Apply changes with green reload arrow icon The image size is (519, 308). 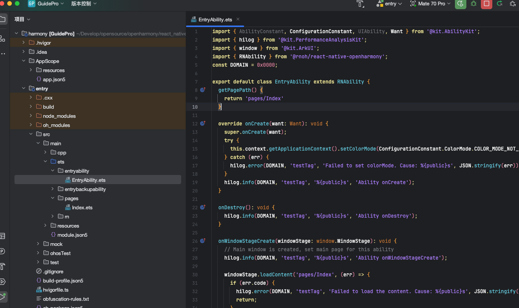[x=499, y=4]
